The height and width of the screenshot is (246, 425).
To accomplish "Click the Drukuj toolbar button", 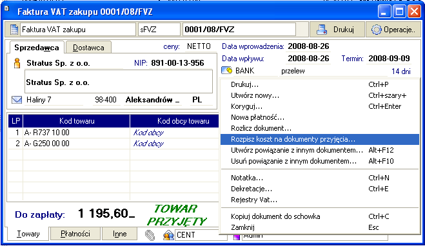I will click(x=337, y=29).
